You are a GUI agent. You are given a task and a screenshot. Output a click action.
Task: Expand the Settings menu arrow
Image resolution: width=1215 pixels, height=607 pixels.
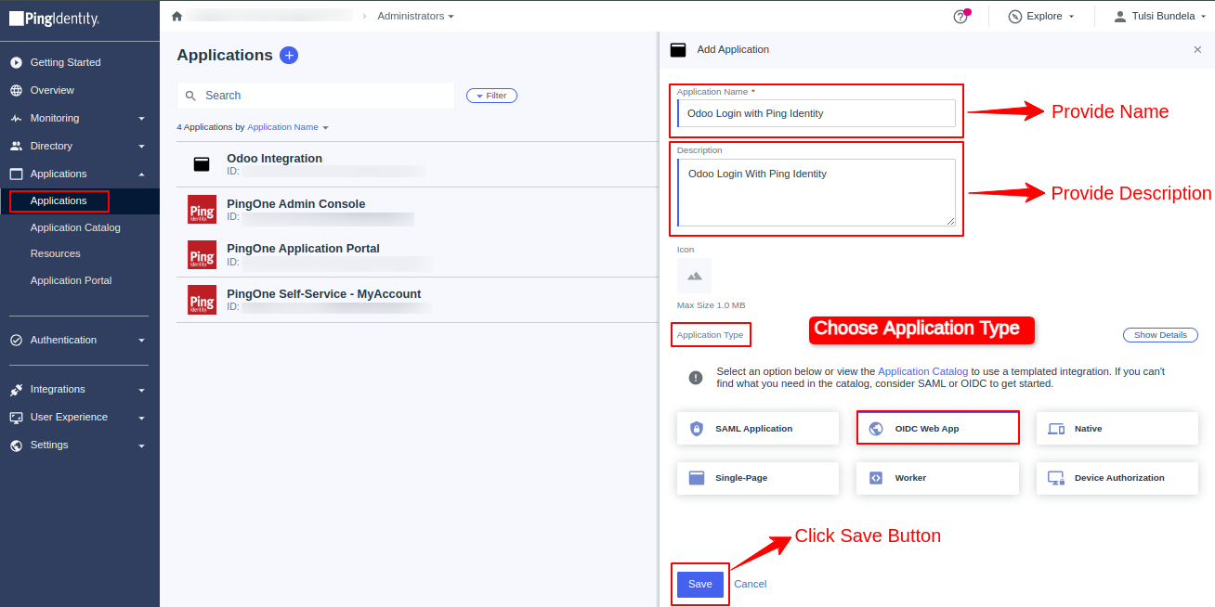click(142, 446)
